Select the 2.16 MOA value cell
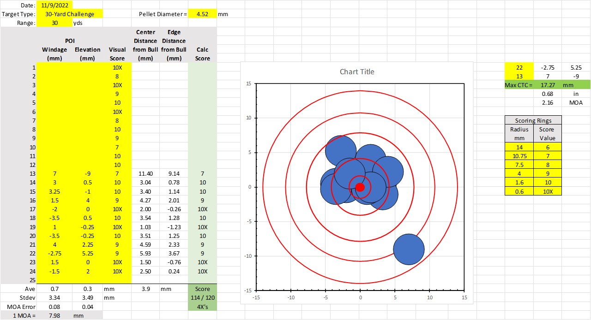 547,103
